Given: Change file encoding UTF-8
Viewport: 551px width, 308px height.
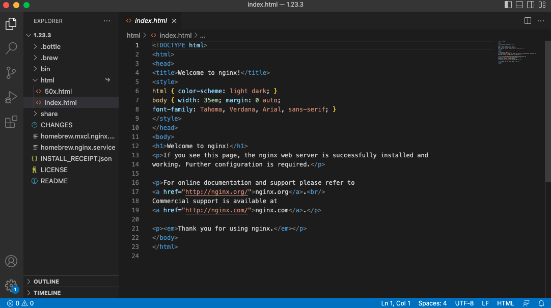Looking at the screenshot, I should 464,303.
